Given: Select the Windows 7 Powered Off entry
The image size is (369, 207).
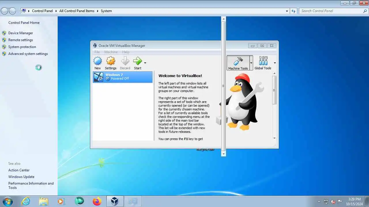Looking at the screenshot, I should coord(123,77).
